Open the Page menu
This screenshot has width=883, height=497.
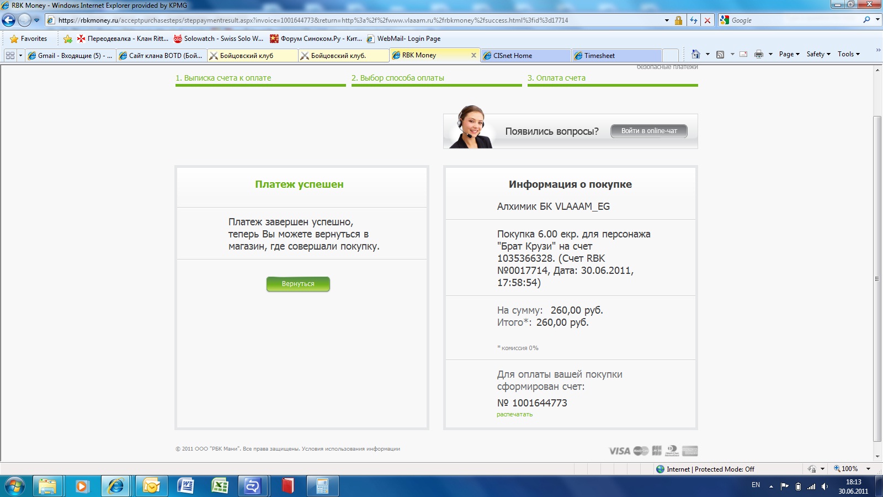789,54
